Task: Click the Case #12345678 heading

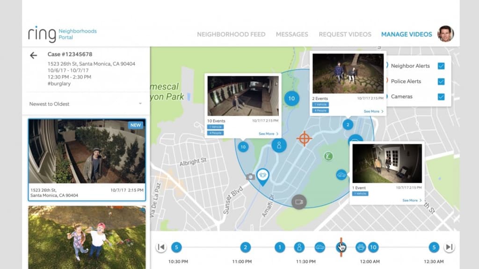Action: coord(70,54)
